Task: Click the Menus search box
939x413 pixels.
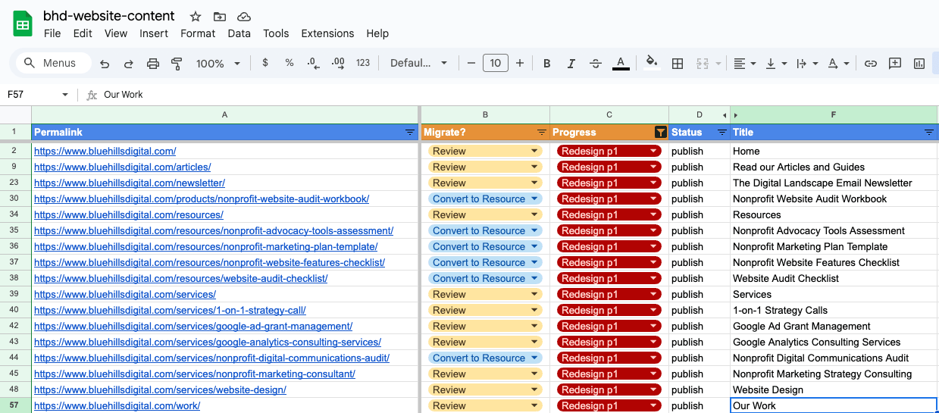Action: tap(53, 63)
